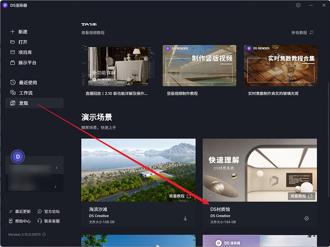The width and height of the screenshot is (330, 247).
Task: Click the 发现 discover icon
Action: (x=13, y=103)
